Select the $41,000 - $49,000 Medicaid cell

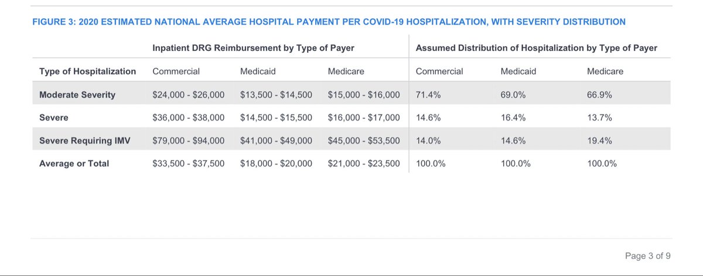pyautogui.click(x=276, y=141)
